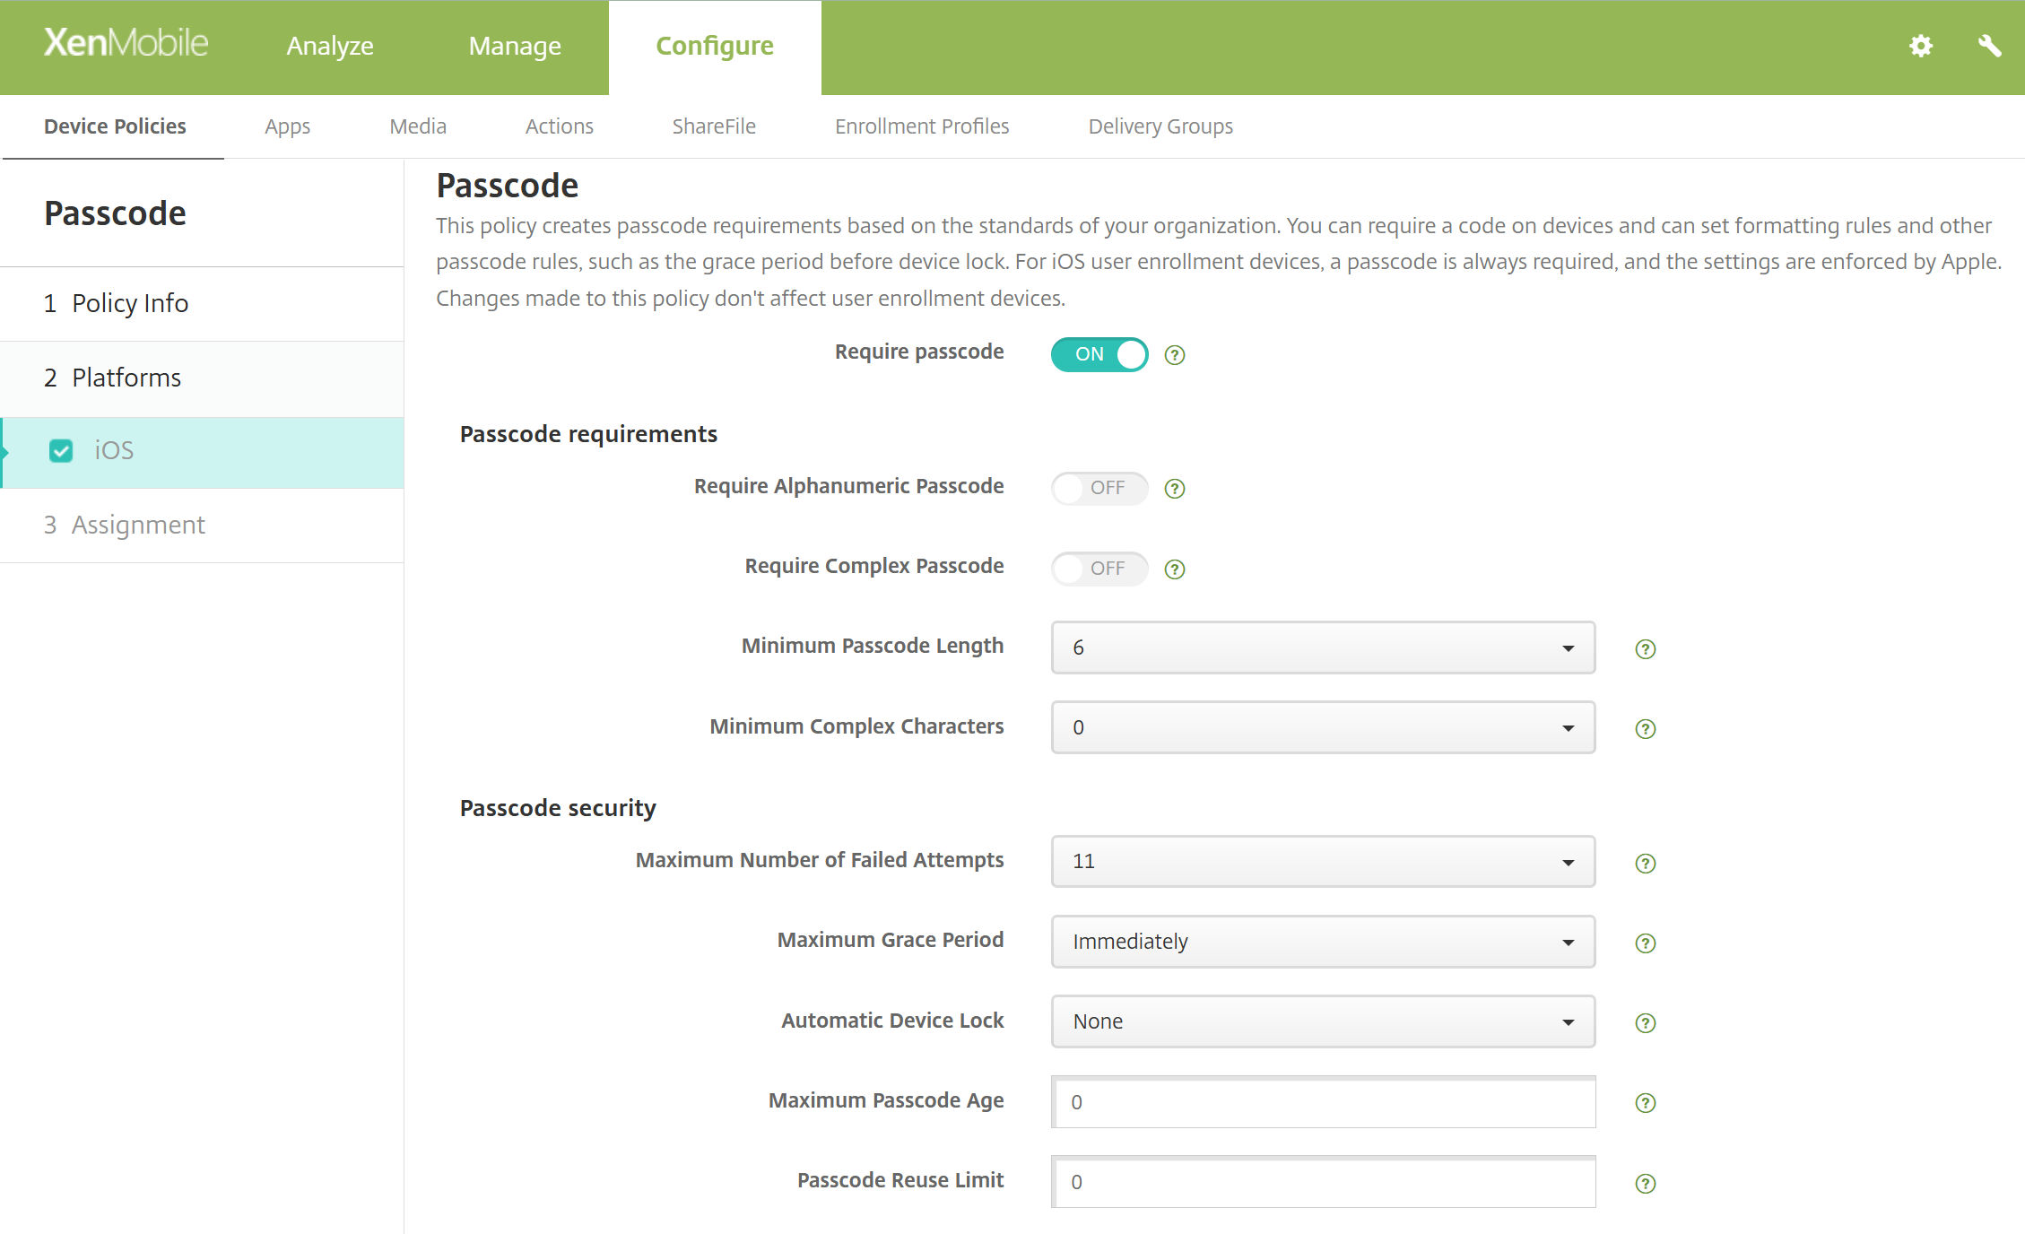The width and height of the screenshot is (2025, 1234).
Task: Turn off the Require passcode toggle
Action: point(1099,354)
